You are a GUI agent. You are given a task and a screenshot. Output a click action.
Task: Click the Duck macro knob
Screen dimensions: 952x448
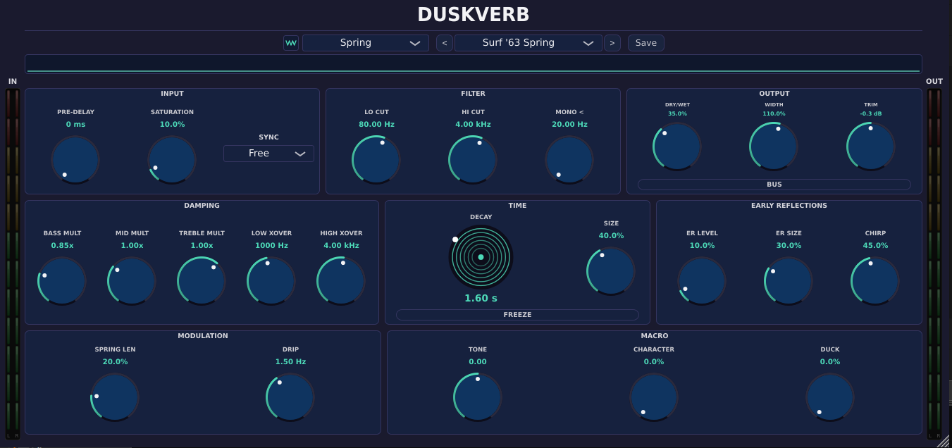coord(830,397)
